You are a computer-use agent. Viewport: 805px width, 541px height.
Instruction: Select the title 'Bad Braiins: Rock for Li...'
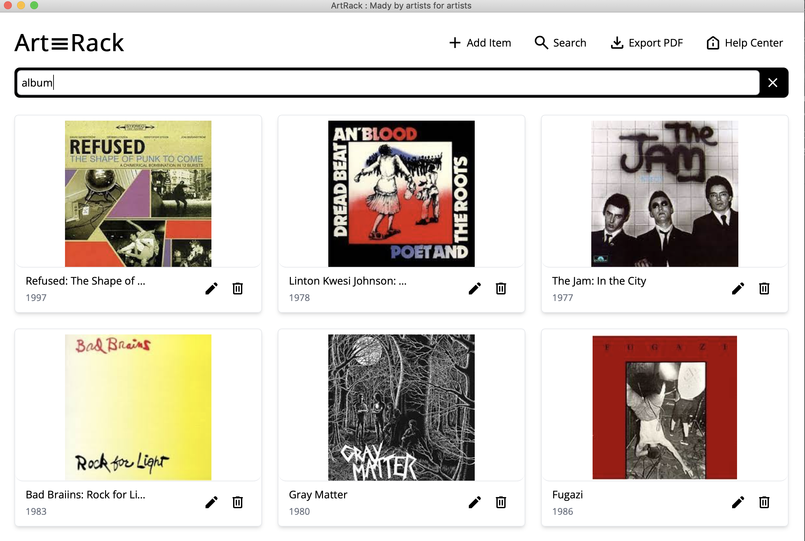click(85, 495)
